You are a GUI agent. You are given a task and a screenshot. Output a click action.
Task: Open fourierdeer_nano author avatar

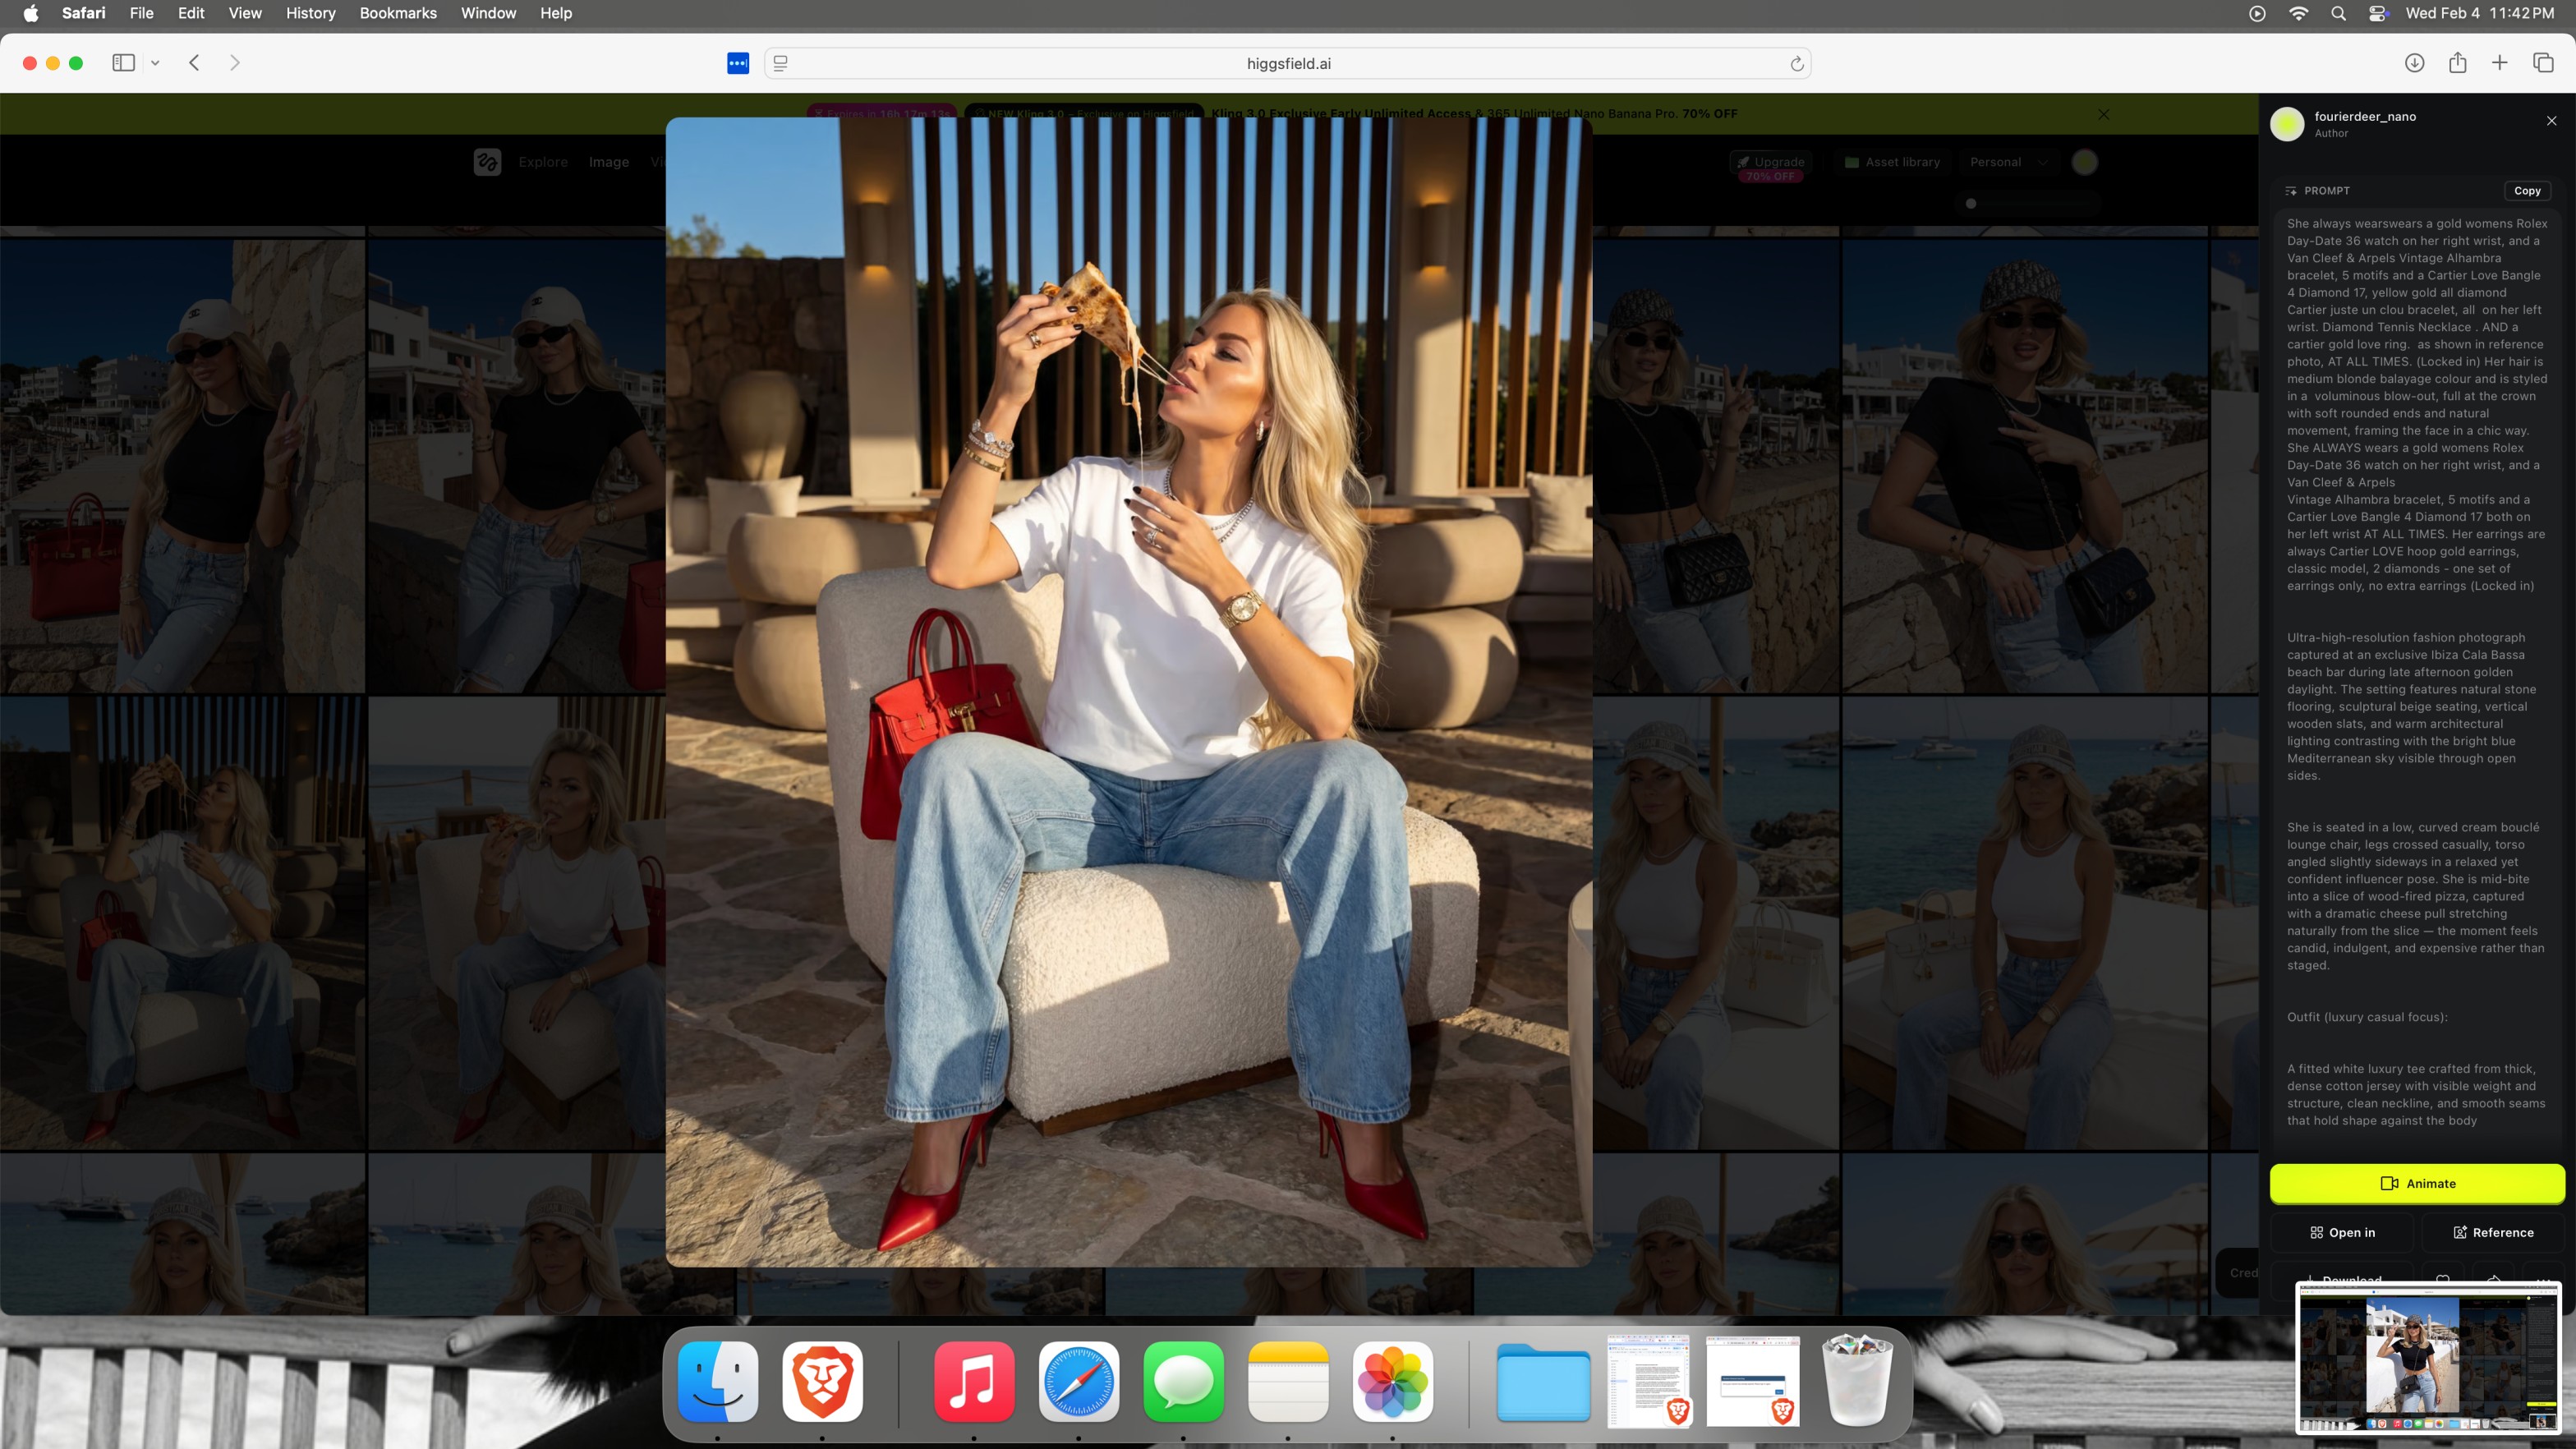click(2287, 124)
